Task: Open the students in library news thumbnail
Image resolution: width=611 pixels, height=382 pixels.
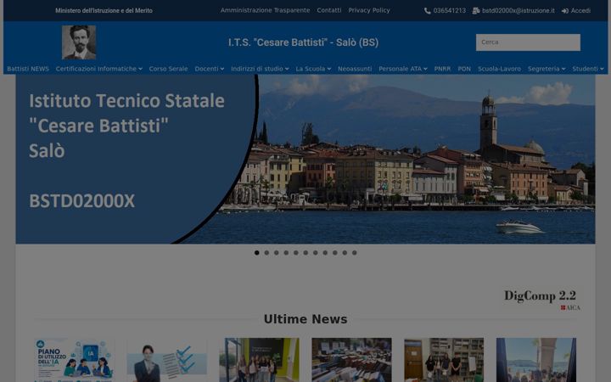Action: point(444,360)
